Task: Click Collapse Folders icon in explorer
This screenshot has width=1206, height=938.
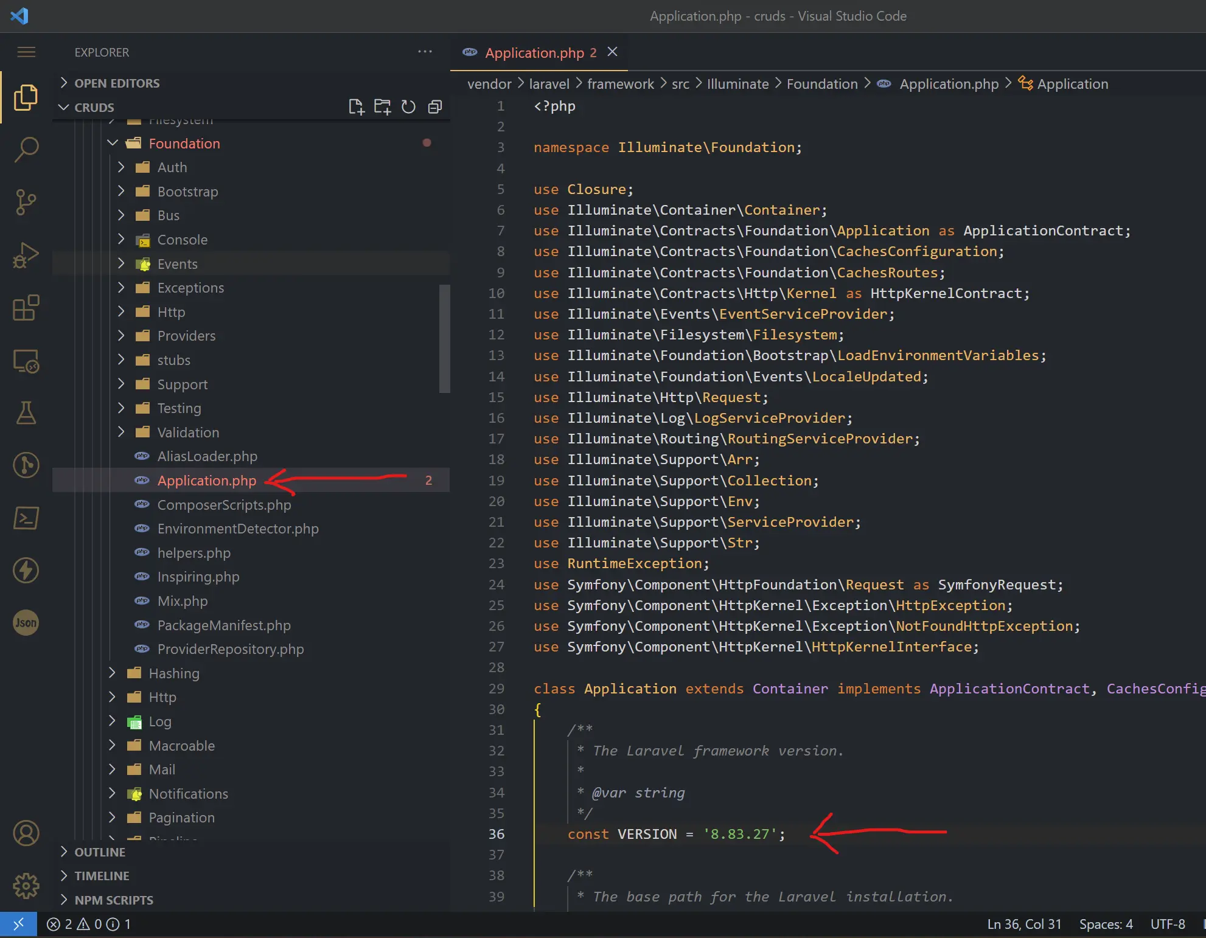Action: (x=434, y=107)
